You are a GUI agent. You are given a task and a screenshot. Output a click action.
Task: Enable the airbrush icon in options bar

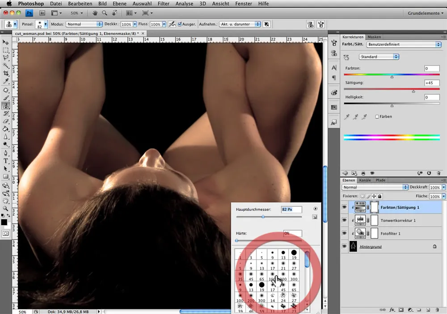coord(172,24)
